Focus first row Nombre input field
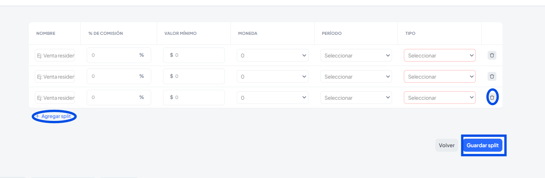The width and height of the screenshot is (545, 178). click(55, 56)
